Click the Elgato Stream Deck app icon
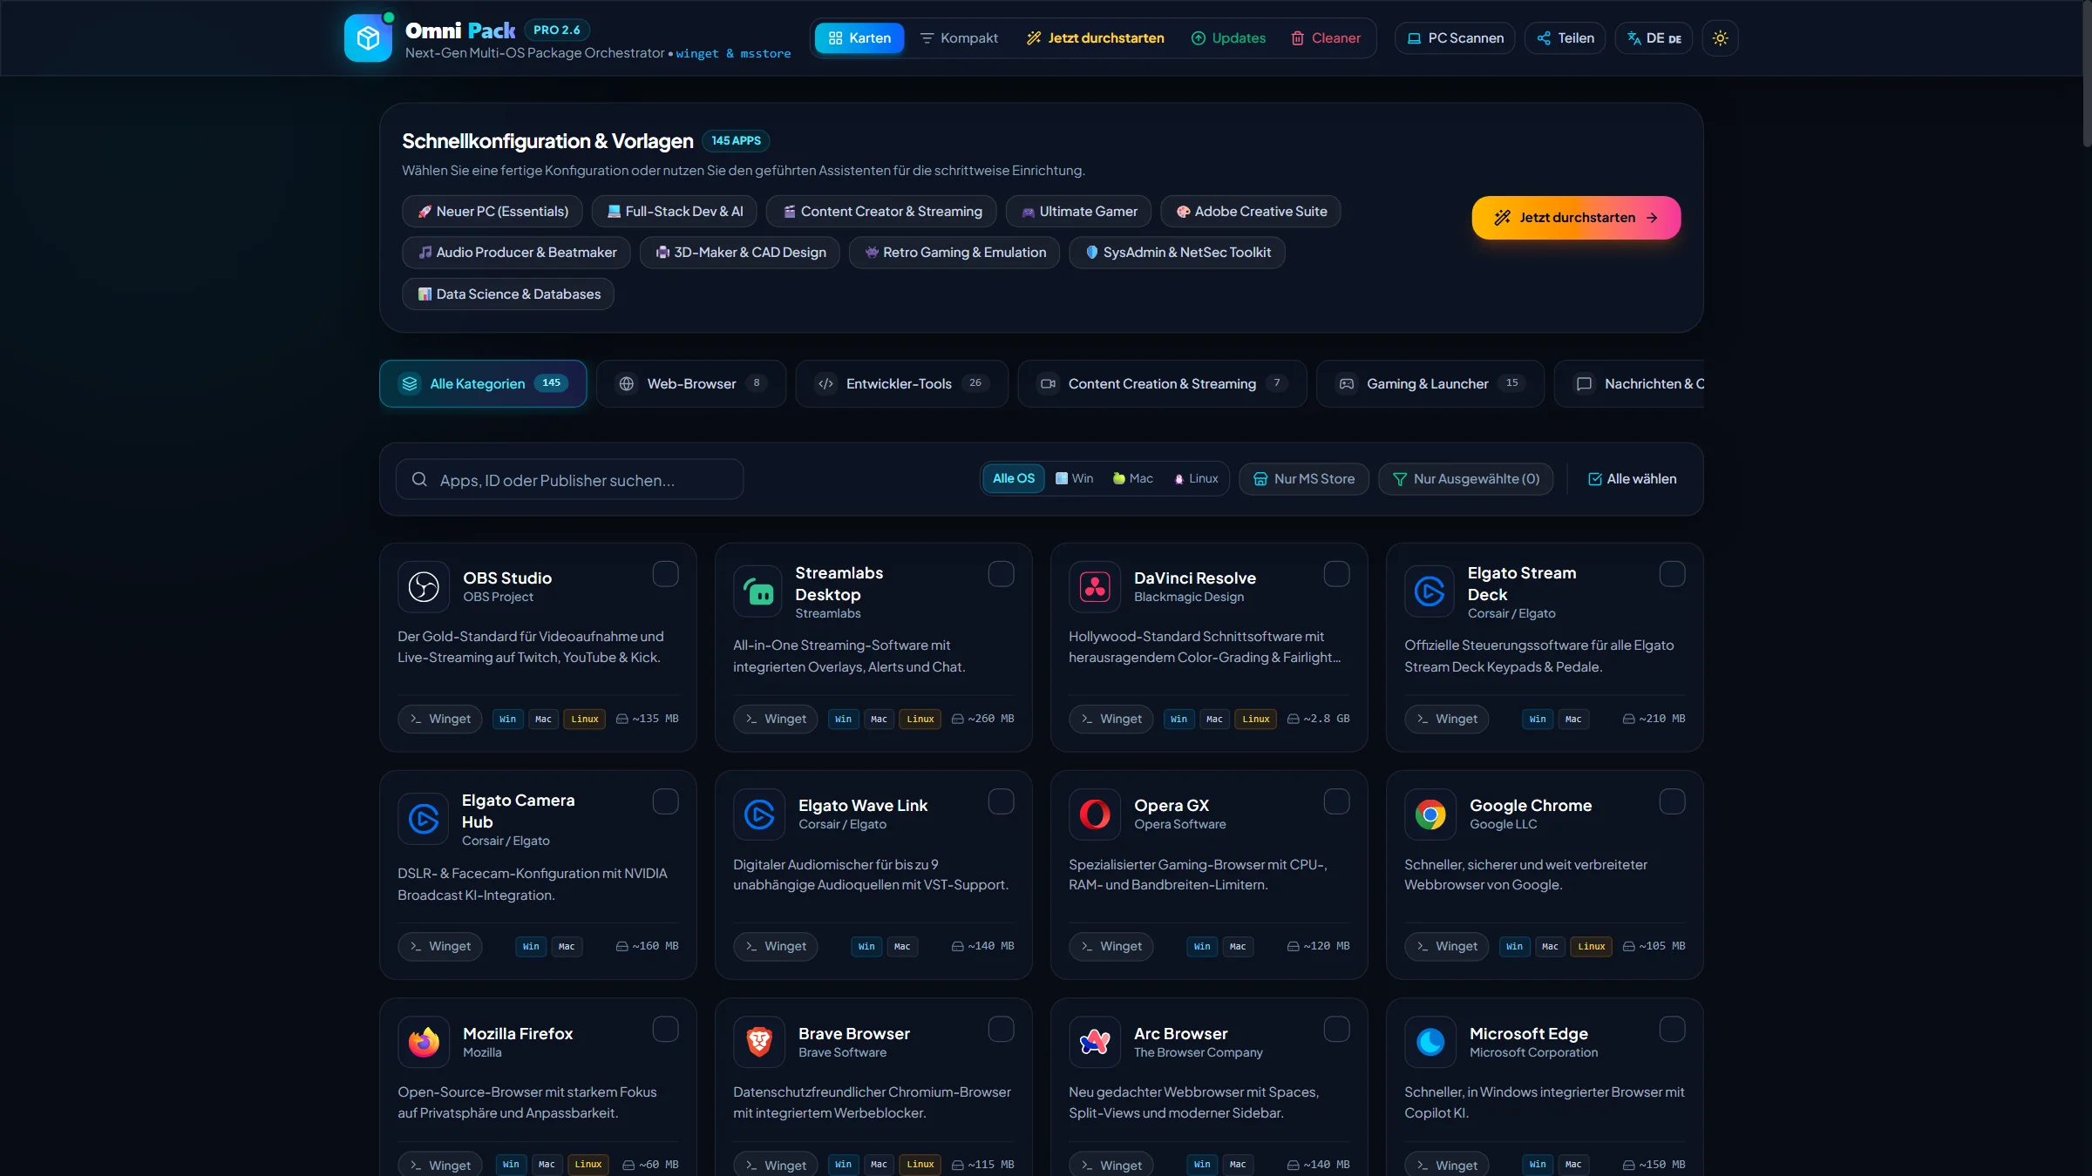Viewport: 2092px width, 1176px height. [1430, 591]
